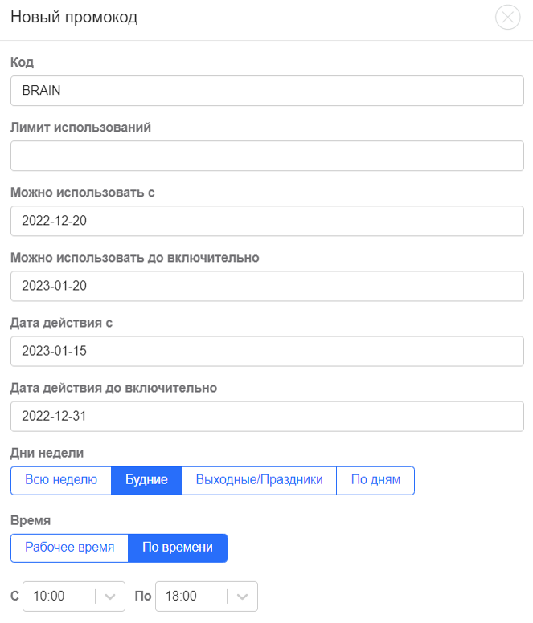Choose Выходные/Праздники days option
This screenshot has height=623, width=533.
click(x=259, y=480)
